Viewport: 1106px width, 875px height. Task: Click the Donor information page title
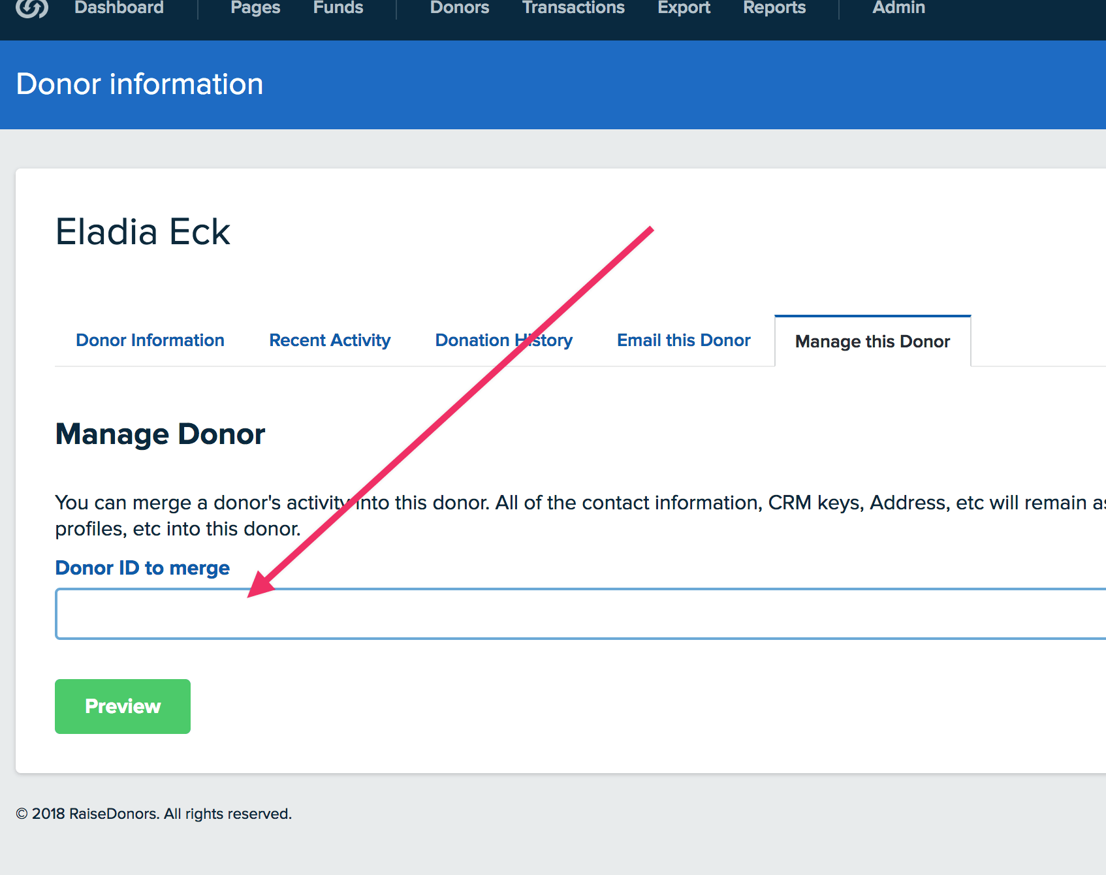140,84
